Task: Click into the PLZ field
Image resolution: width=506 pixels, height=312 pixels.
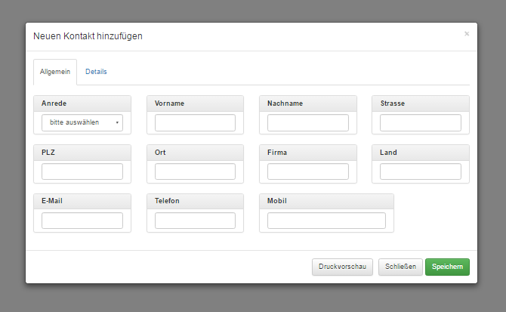Action: tap(82, 171)
